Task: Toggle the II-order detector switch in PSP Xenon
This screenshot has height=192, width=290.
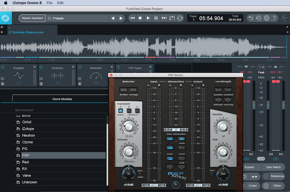Action: tap(124, 90)
